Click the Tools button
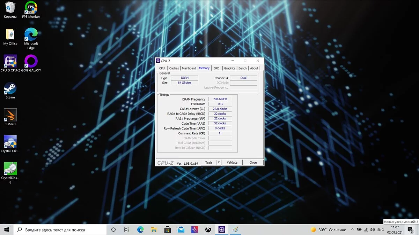 coord(209,163)
